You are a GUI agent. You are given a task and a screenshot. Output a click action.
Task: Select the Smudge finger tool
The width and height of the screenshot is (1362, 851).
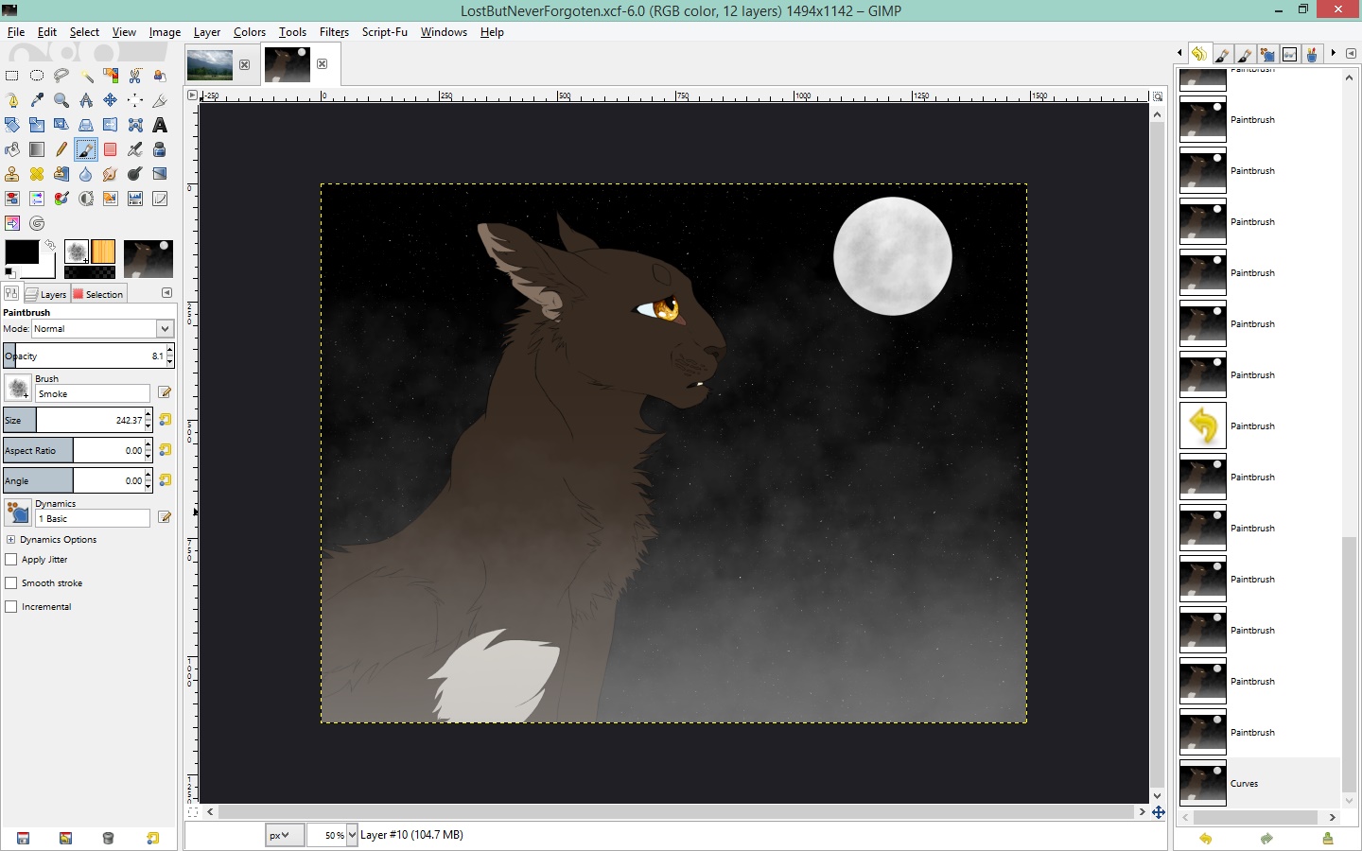pyautogui.click(x=111, y=174)
